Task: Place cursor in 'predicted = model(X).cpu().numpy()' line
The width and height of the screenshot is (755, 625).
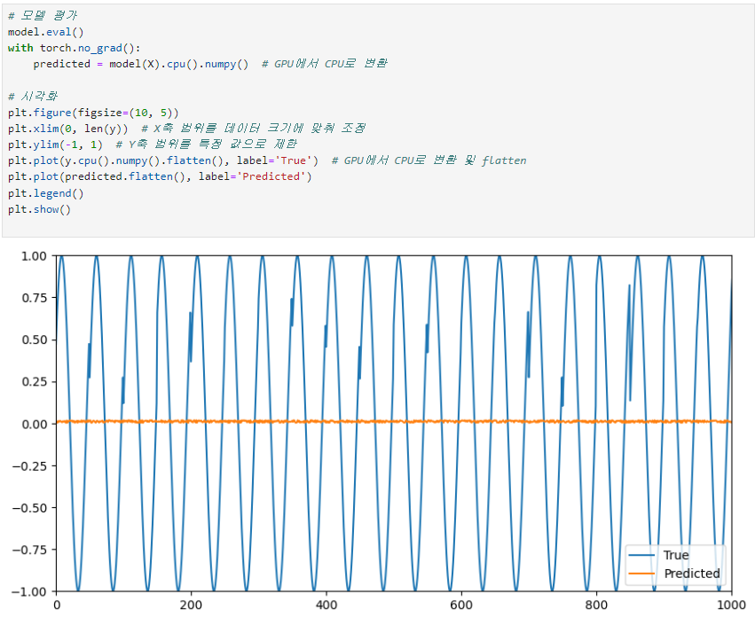Action: point(140,64)
